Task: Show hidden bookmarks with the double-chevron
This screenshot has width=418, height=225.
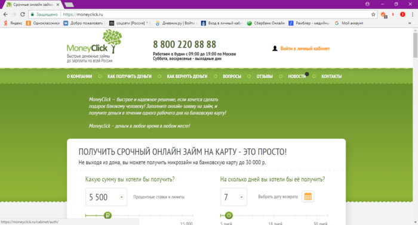Action: click(410, 23)
